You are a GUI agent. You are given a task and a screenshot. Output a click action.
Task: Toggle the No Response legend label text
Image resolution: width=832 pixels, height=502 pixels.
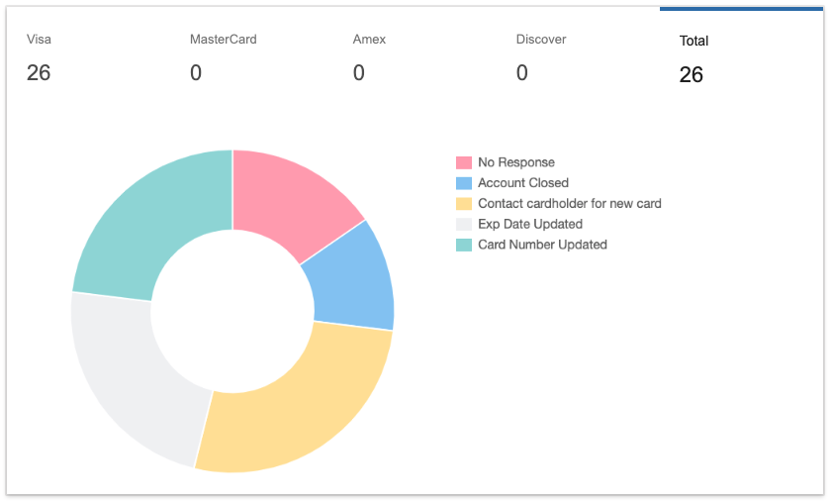pos(515,162)
